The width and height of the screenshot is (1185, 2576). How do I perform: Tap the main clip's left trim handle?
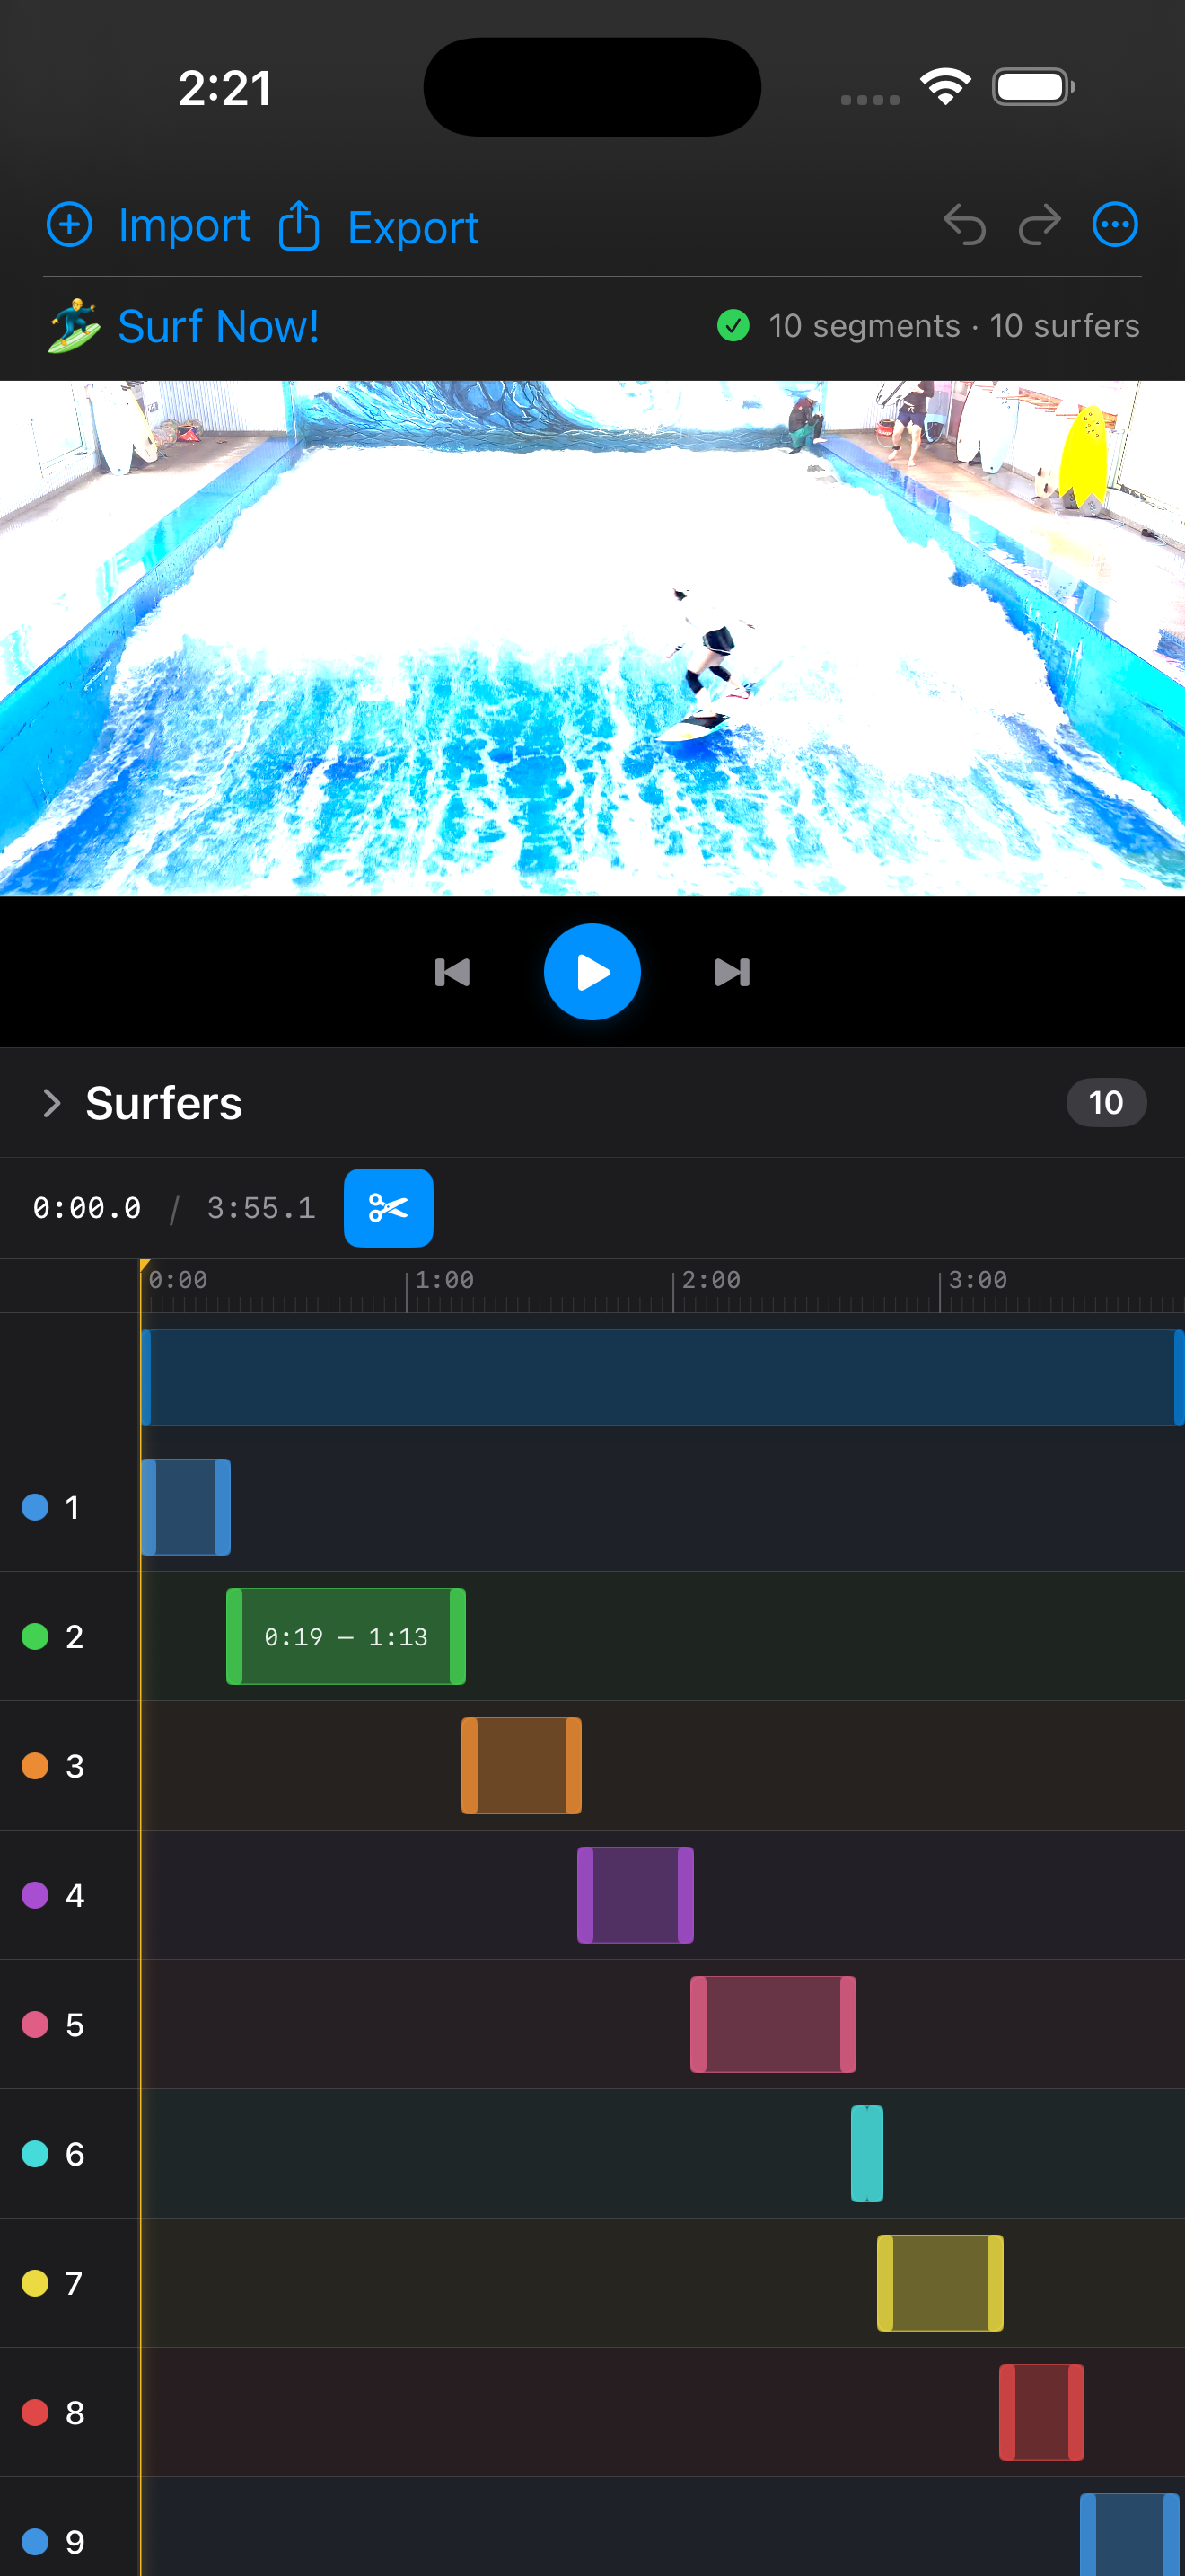point(145,1377)
